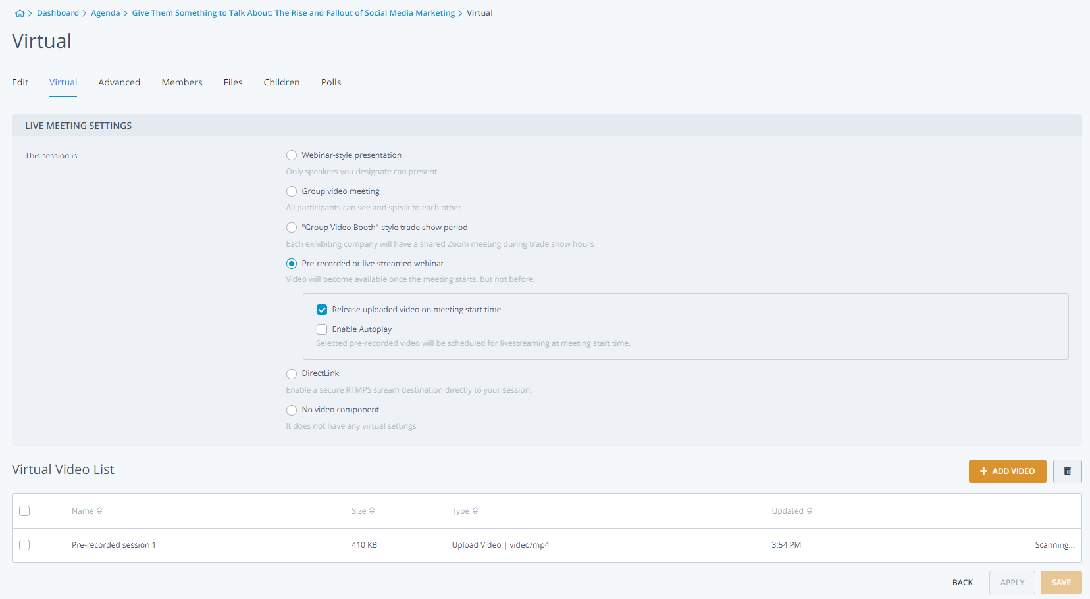The image size is (1090, 599).
Task: Open the Pre-recorded session 1 video entry
Action: click(114, 545)
